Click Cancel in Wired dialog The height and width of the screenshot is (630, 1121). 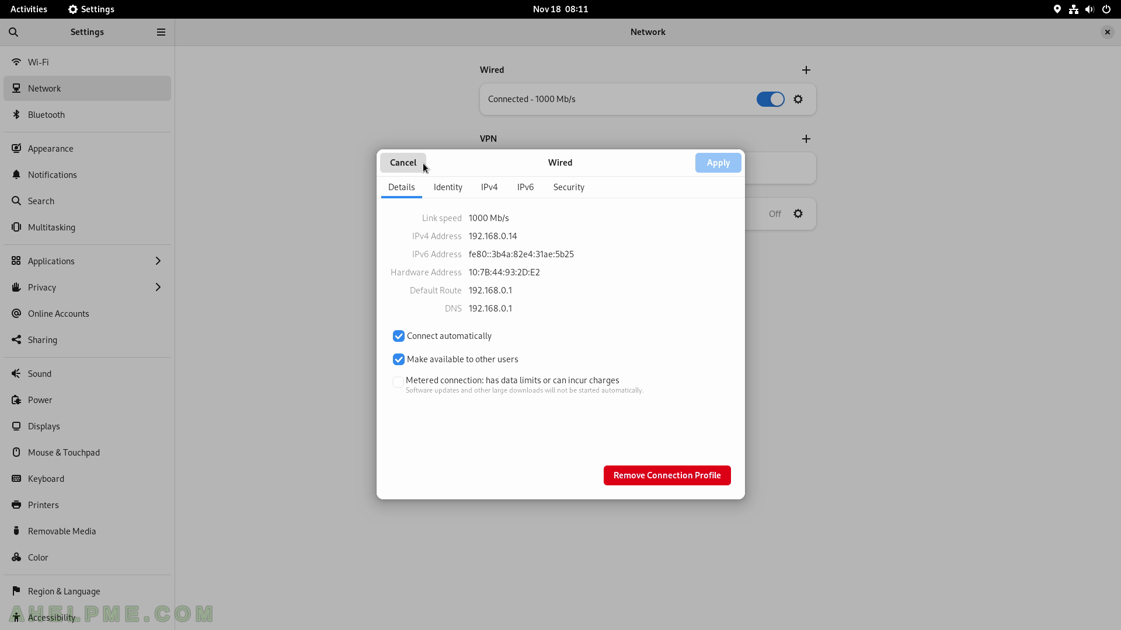click(403, 163)
